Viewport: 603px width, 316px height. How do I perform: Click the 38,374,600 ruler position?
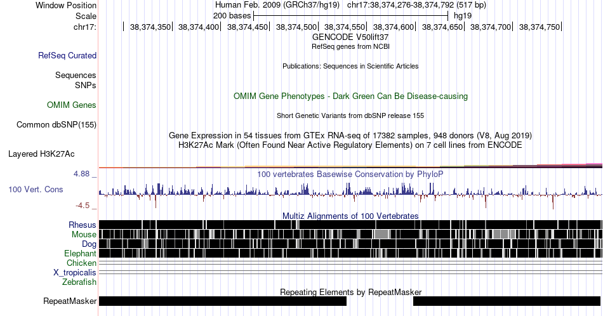394,27
